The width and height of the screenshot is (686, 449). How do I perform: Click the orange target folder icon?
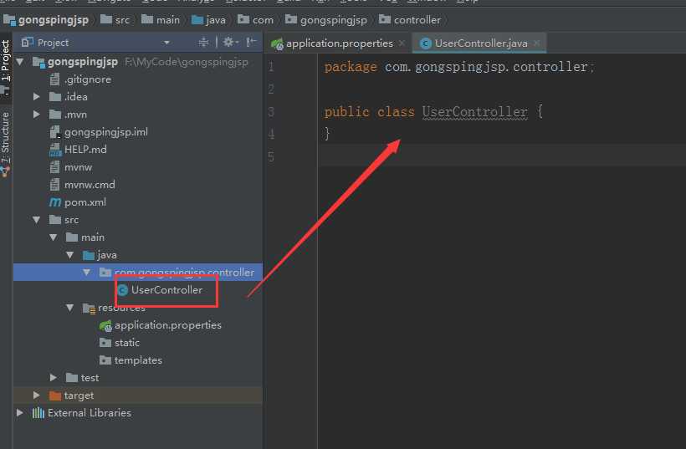[55, 395]
